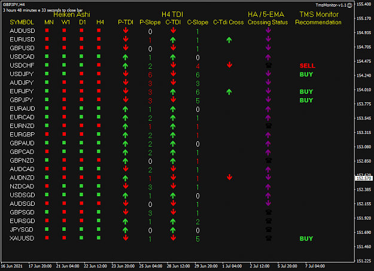The image size is (374, 271).
Task: Click the GBPUSD C-TDI red down arrow
Action: [174, 47]
